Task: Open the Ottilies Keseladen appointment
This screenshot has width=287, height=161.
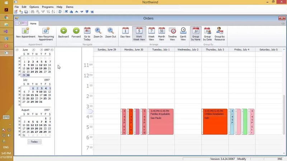Action: 215,122
